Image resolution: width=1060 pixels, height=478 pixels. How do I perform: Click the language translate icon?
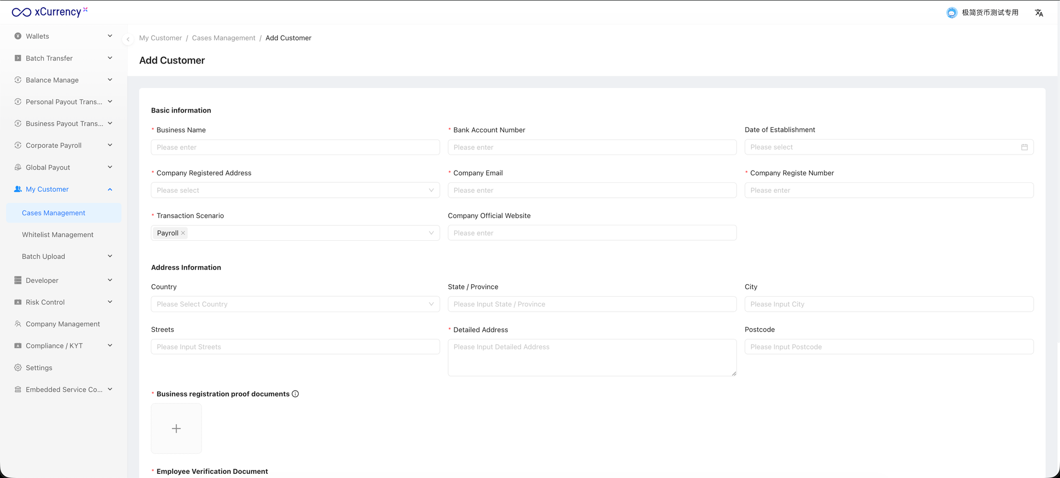coord(1038,13)
